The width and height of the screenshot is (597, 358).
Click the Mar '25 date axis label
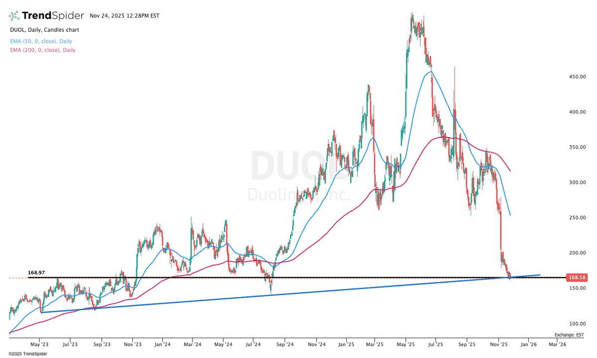coord(375,344)
